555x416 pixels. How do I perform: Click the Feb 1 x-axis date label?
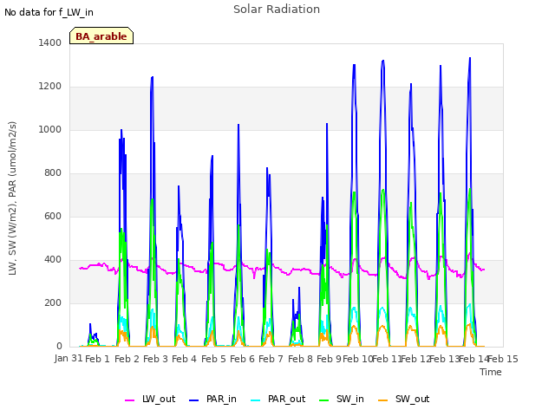point(98,359)
